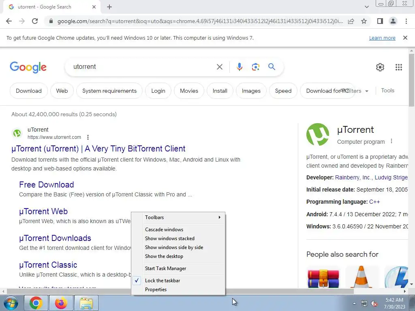The image size is (415, 311).
Task: Choose Show the desktop
Action: [x=178, y=256]
